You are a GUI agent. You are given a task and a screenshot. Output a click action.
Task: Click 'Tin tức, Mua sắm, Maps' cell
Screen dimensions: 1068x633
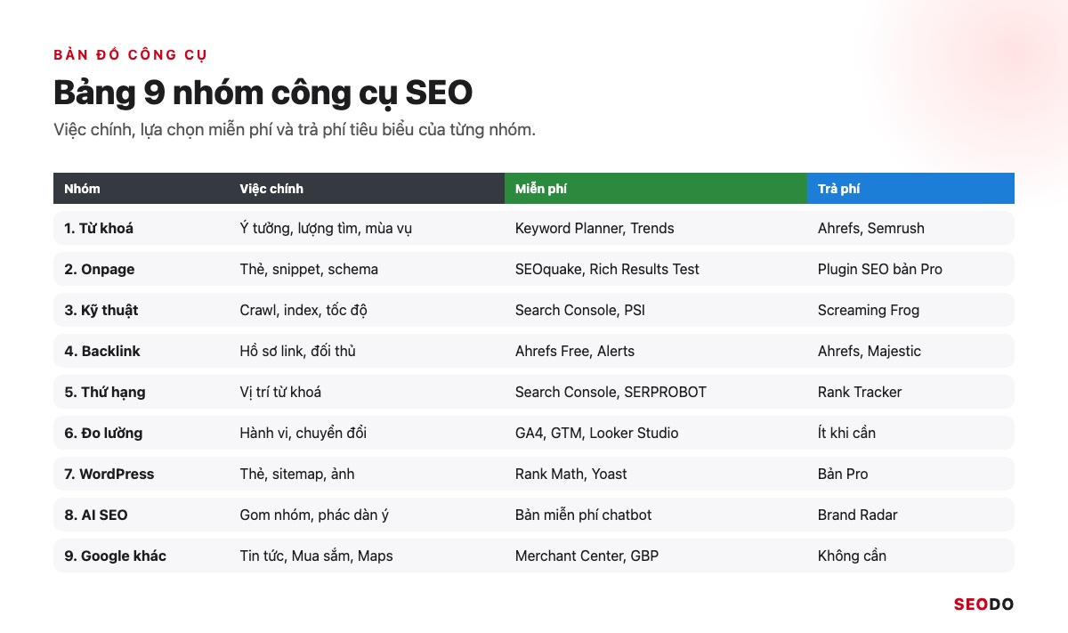point(316,556)
